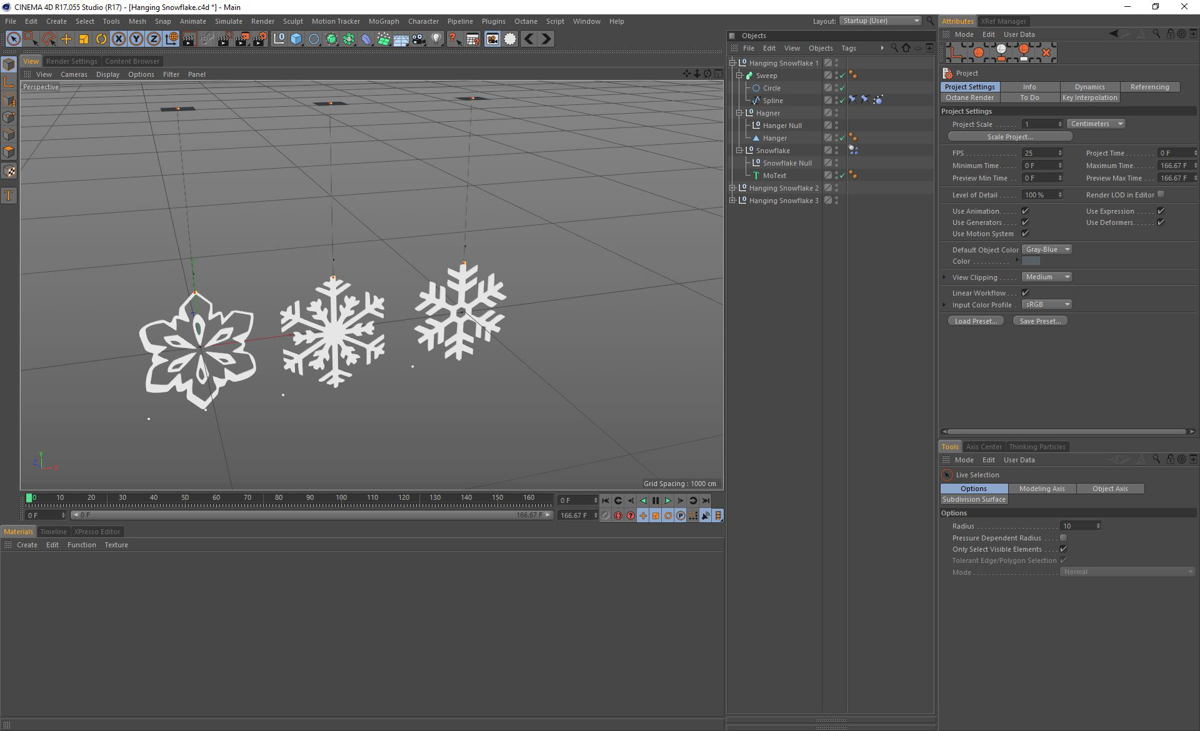Toggle the Z axis lock
The image size is (1200, 731).
(x=153, y=39)
